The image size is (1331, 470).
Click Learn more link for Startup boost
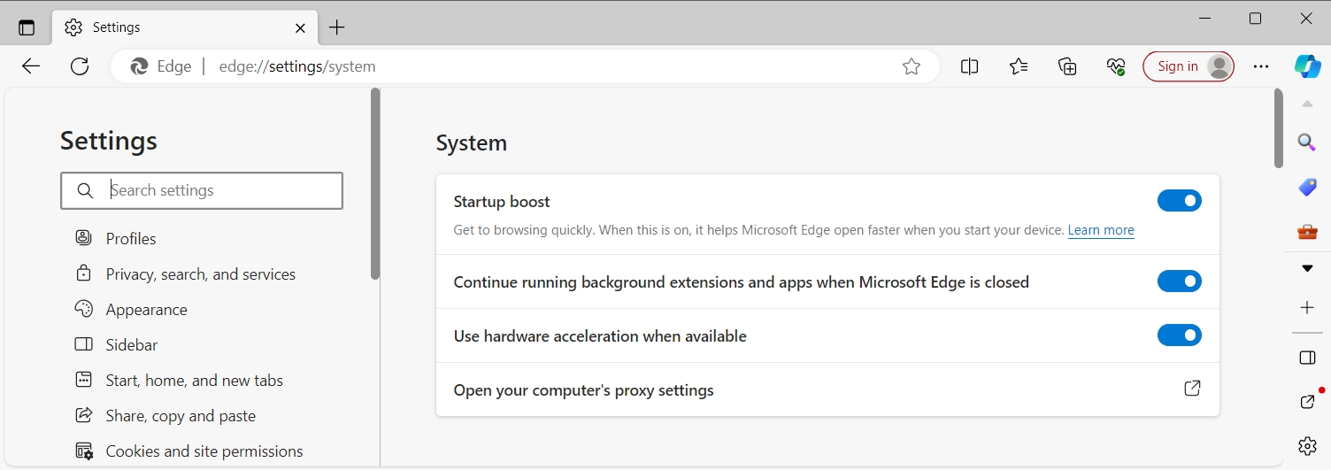pos(1101,230)
